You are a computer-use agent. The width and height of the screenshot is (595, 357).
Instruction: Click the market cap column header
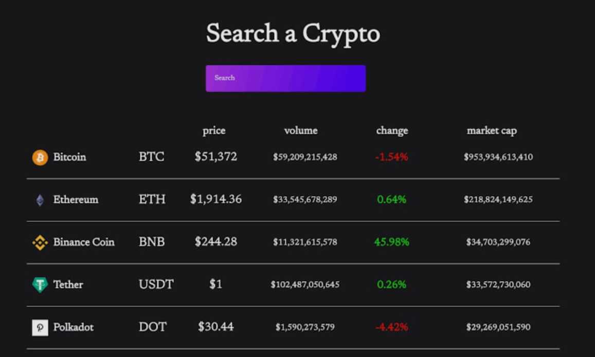coord(492,131)
